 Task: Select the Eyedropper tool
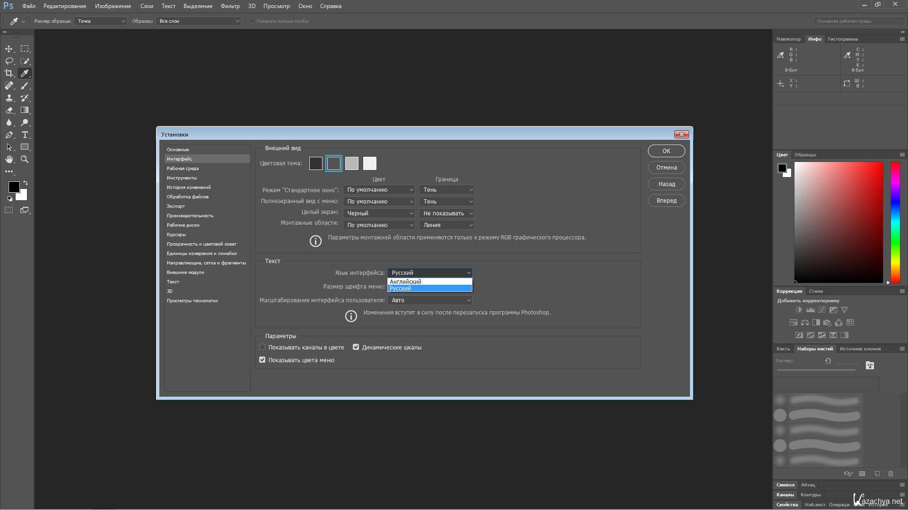pos(25,73)
